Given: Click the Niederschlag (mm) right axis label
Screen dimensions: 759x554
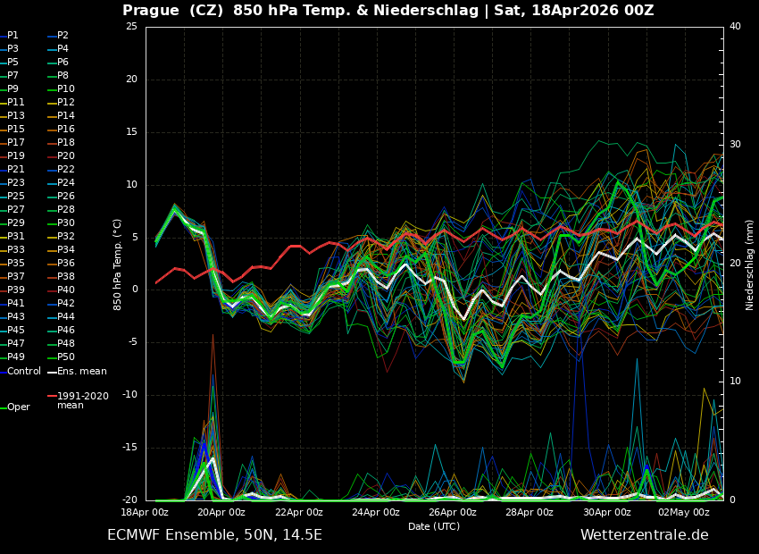Looking at the screenshot, I should [x=750, y=264].
